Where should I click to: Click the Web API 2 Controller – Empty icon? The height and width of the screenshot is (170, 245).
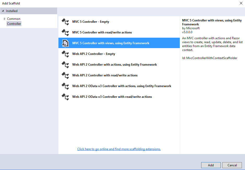click(65, 54)
